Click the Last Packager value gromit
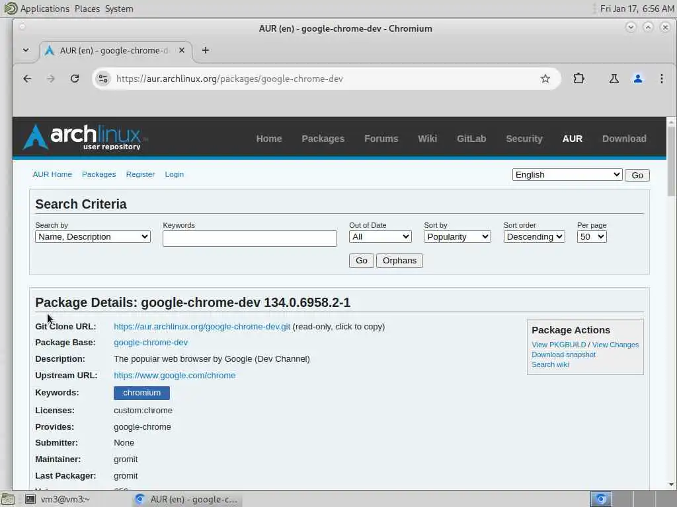677x507 pixels. point(126,476)
